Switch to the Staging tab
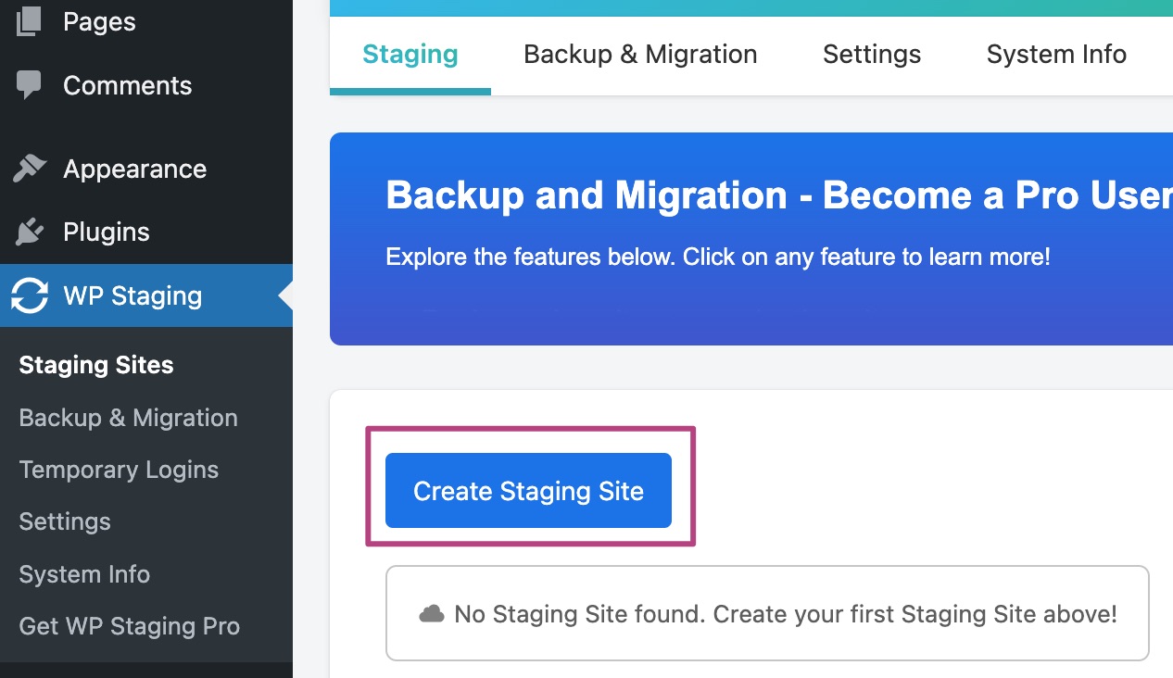The image size is (1173, 678). tap(410, 55)
